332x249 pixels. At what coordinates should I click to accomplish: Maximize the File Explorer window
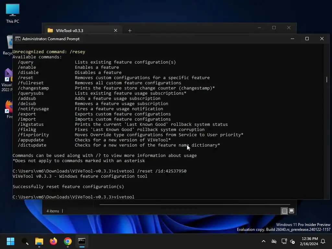(274, 28)
